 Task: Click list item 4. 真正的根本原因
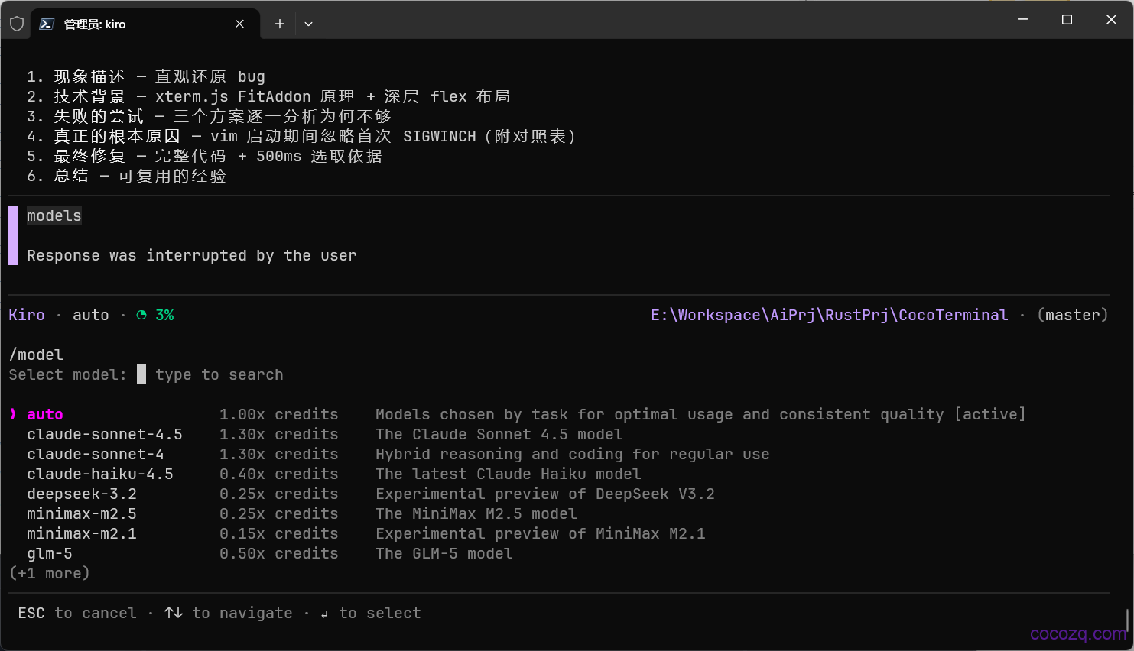301,136
